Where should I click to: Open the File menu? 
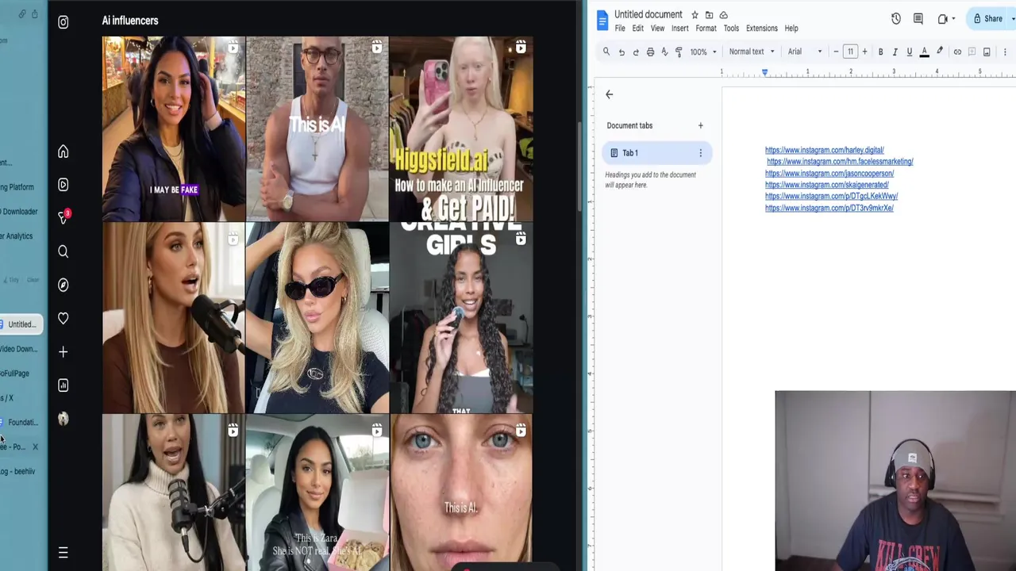pyautogui.click(x=620, y=29)
